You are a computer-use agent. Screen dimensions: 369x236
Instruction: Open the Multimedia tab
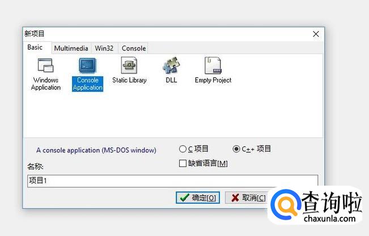click(71, 49)
